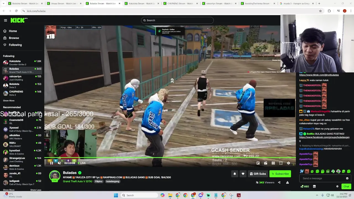Open Dota 2 icon on taskbar
Screen dimensions: 354x199
pyautogui.click(x=239, y=195)
